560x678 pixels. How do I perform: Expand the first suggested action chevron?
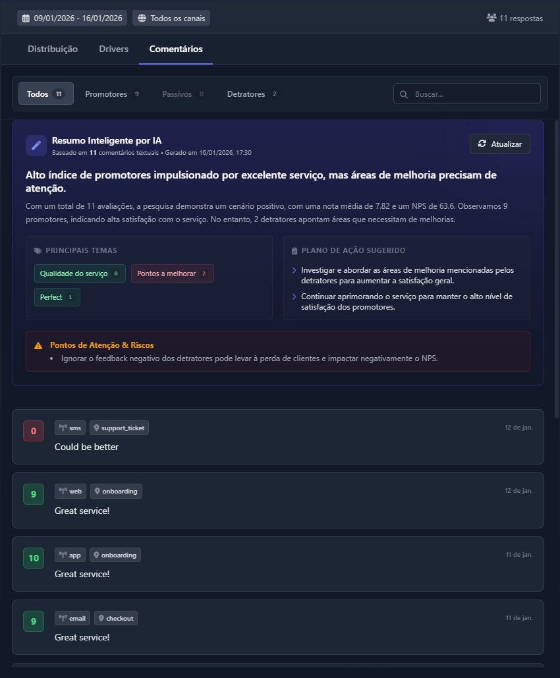click(x=294, y=269)
